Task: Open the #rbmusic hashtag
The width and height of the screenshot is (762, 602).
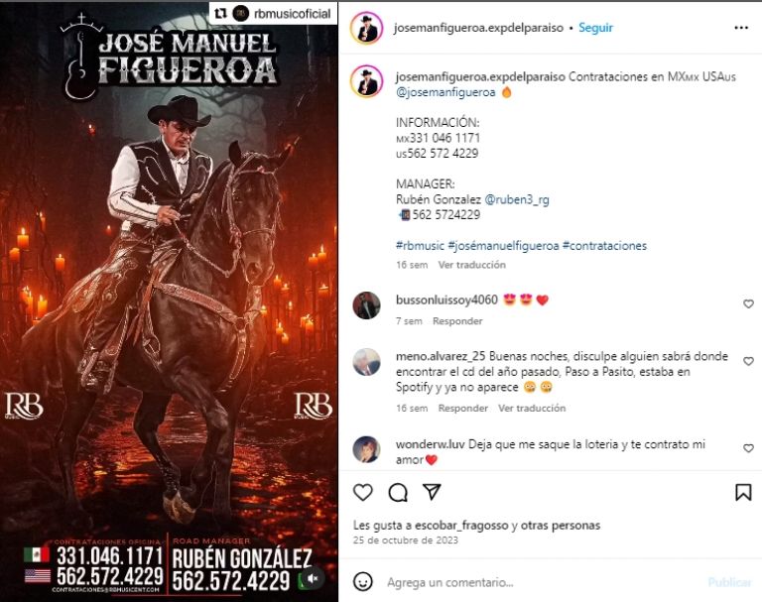Action: [420, 246]
